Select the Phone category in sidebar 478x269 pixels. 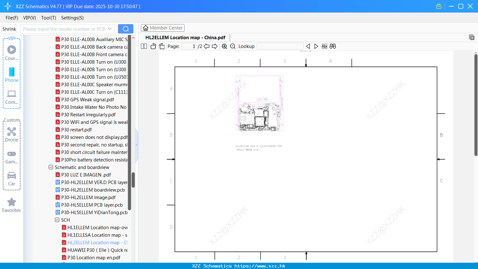12,75
